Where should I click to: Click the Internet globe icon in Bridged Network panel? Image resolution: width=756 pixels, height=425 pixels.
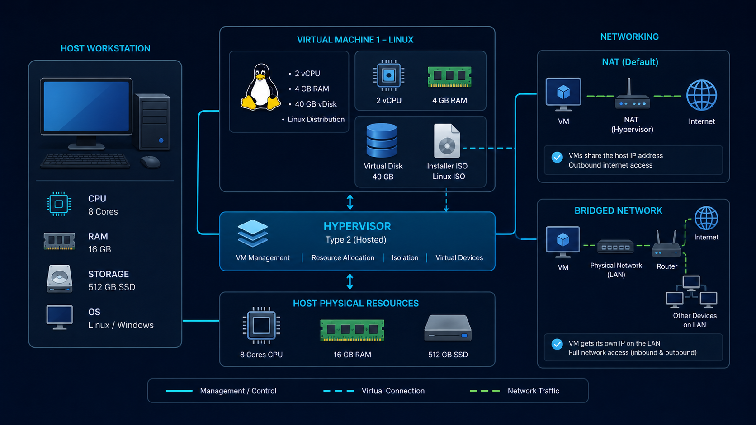[x=706, y=218]
